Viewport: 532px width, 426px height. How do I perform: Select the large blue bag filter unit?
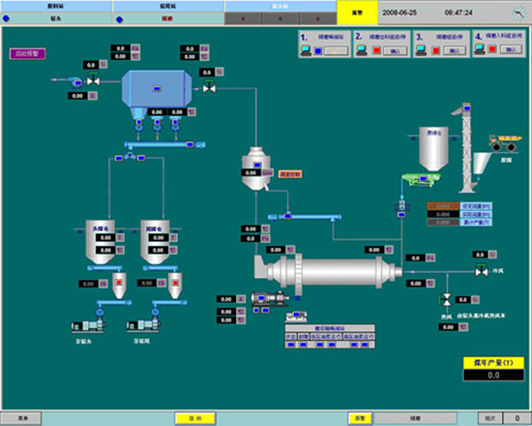[157, 89]
